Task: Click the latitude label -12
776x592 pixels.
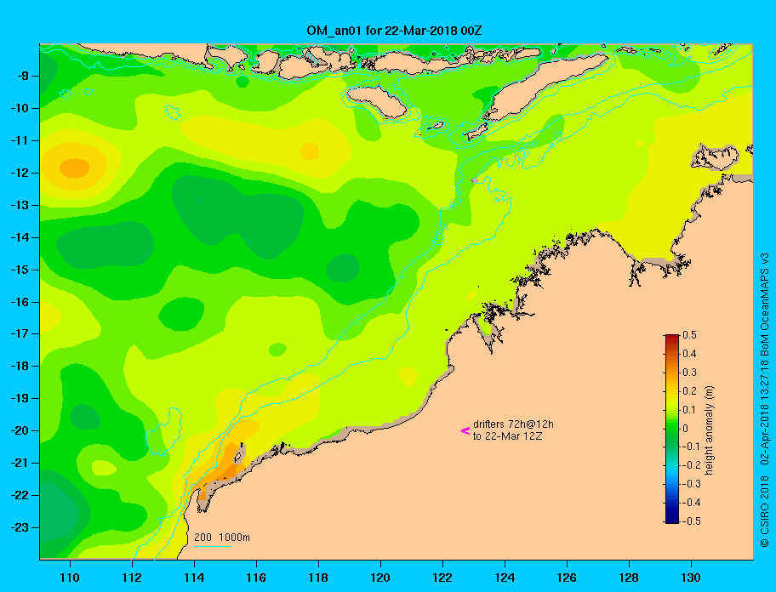Action: (20, 174)
